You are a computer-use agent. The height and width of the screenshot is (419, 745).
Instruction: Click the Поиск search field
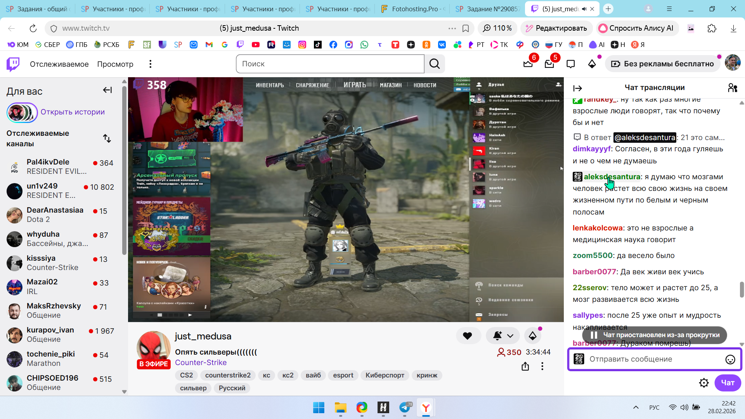[x=330, y=64]
